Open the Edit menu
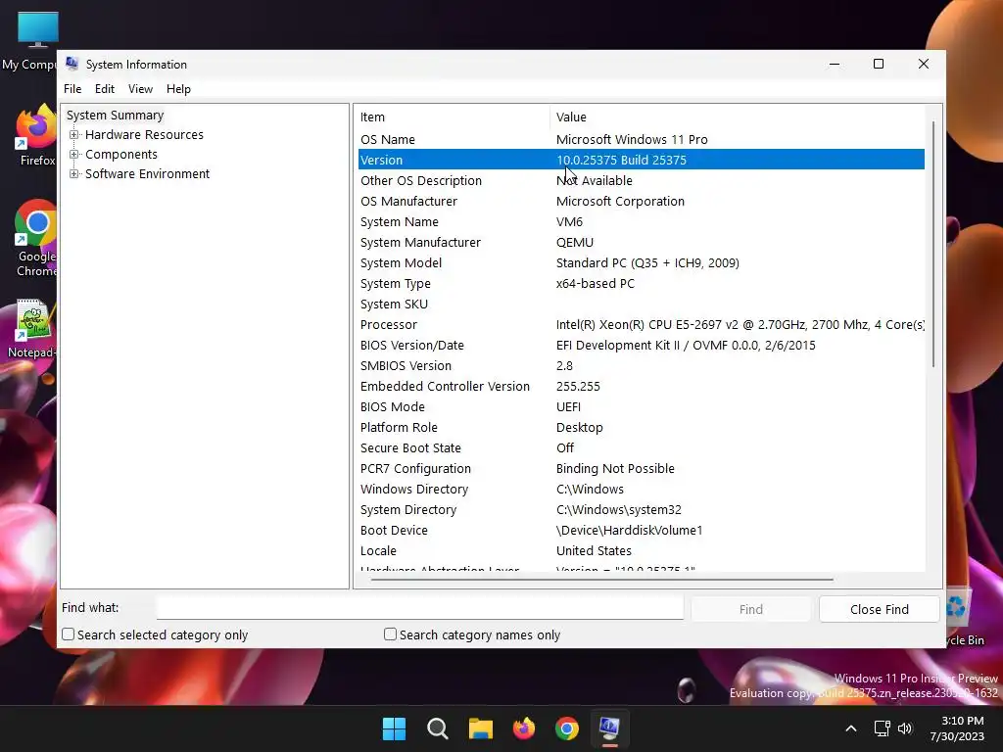This screenshot has width=1003, height=752. pos(104,89)
